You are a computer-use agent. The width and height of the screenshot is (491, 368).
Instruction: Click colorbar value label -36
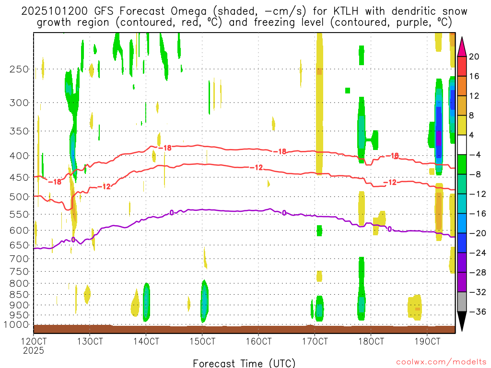478,311
